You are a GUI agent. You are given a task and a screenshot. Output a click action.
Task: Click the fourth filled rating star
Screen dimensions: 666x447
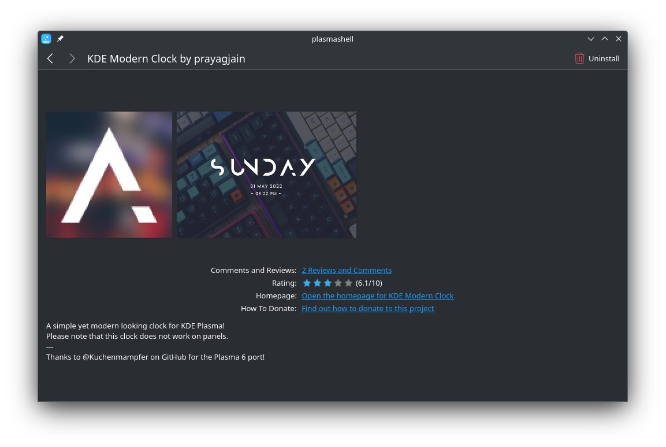point(338,283)
